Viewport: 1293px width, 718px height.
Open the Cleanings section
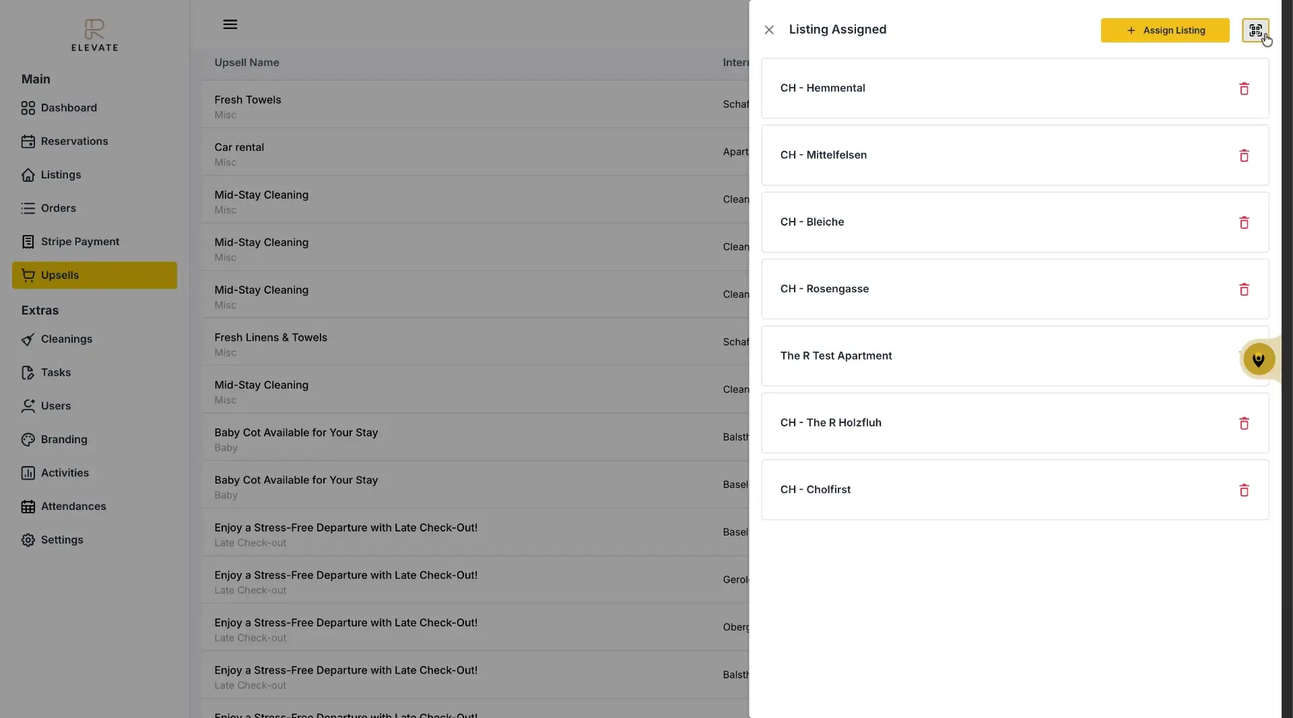pyautogui.click(x=65, y=339)
